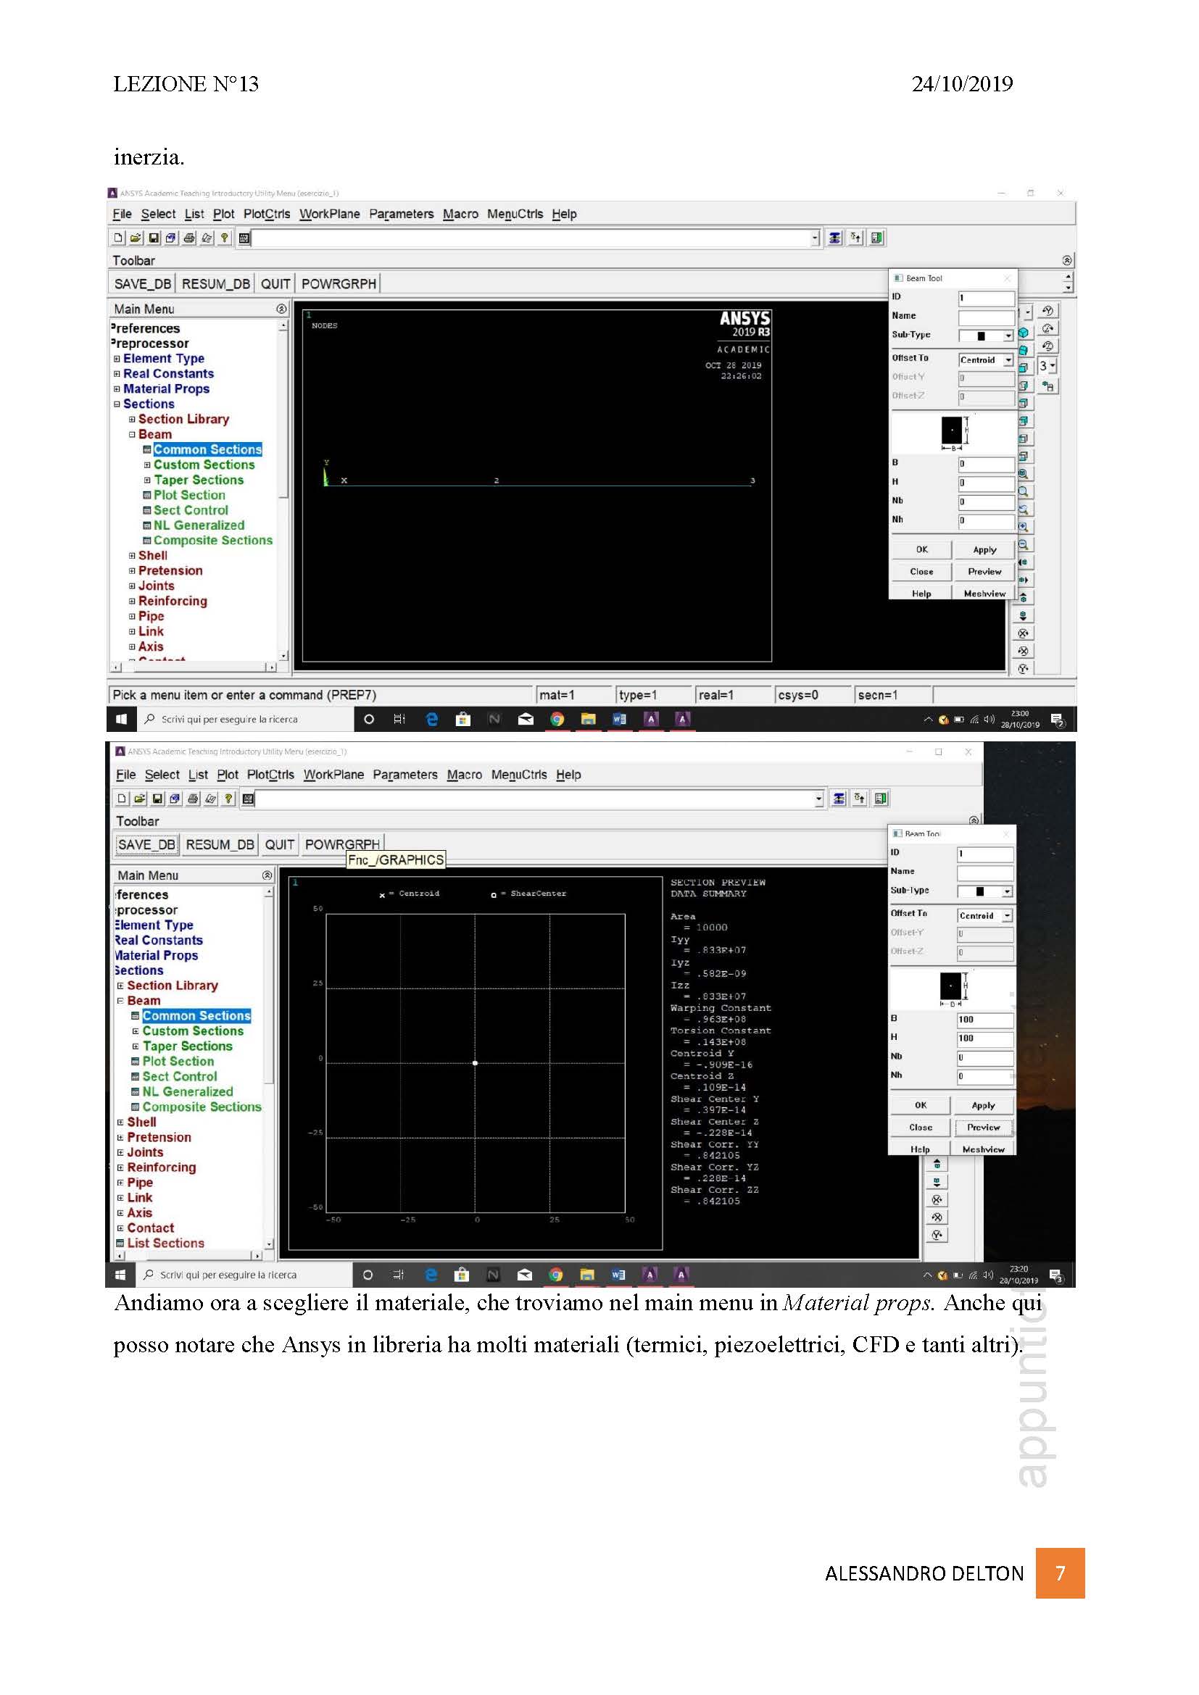Click B input field showing 100

[985, 1020]
